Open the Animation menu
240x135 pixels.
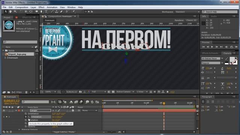52,7
